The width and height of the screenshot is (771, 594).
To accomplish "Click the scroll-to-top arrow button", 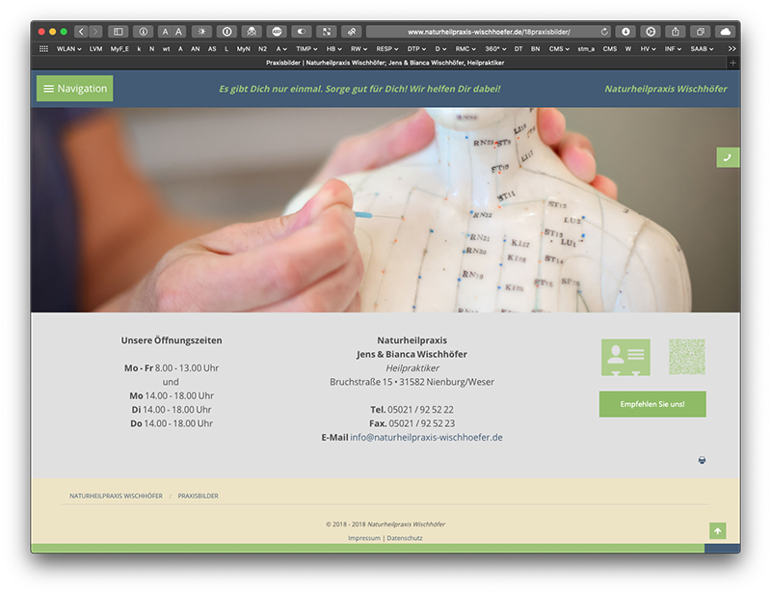I will coord(717,531).
